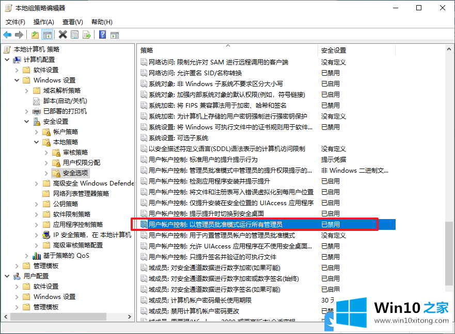Screen dimensions: 455x334
Task: Sort by the 安全设置 column header
Action: pos(357,50)
